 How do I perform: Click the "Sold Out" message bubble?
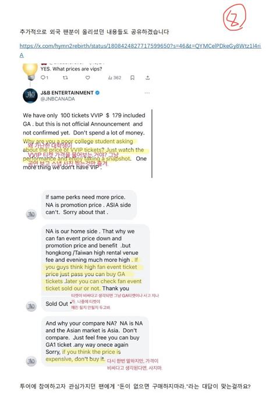56,304
